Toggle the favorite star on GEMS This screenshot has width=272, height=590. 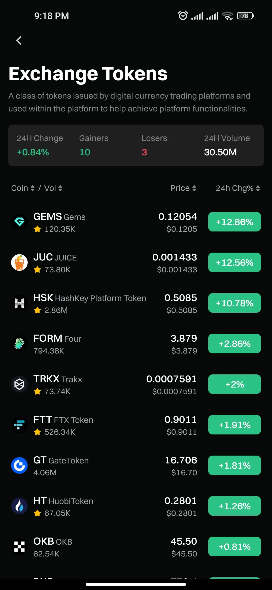tap(38, 229)
